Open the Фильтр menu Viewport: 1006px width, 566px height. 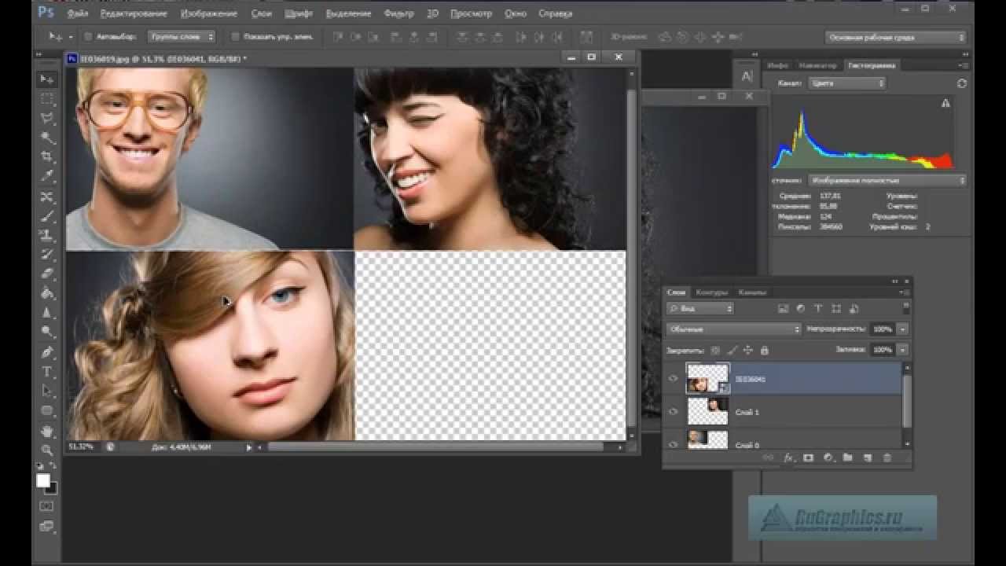coord(399,13)
